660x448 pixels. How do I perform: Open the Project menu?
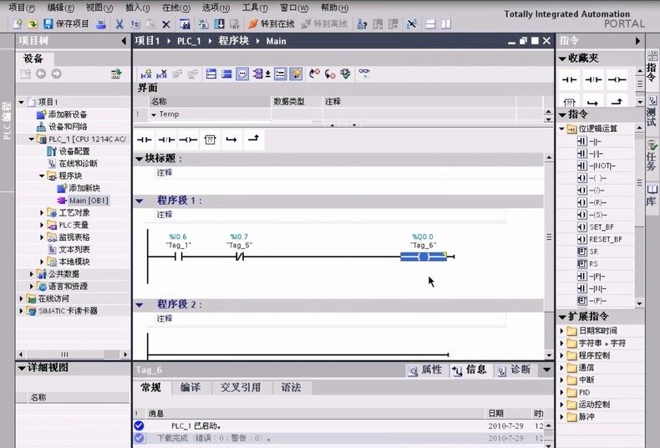(x=22, y=8)
